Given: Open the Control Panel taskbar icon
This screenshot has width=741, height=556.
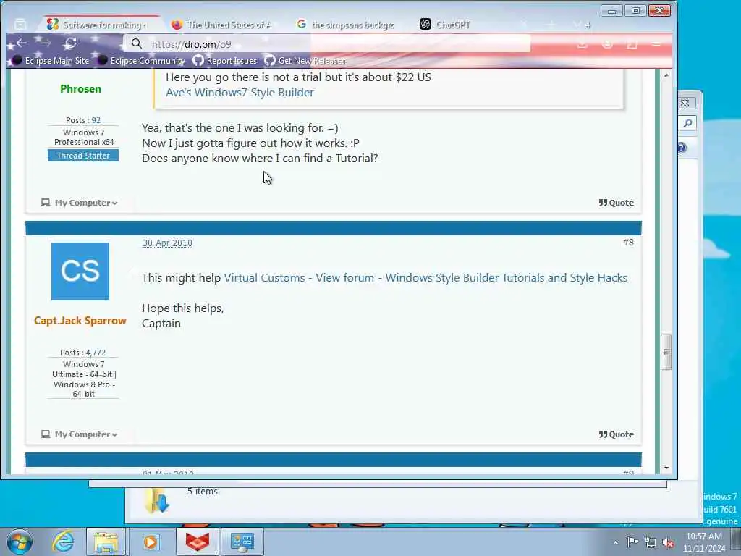Looking at the screenshot, I should pos(242,542).
